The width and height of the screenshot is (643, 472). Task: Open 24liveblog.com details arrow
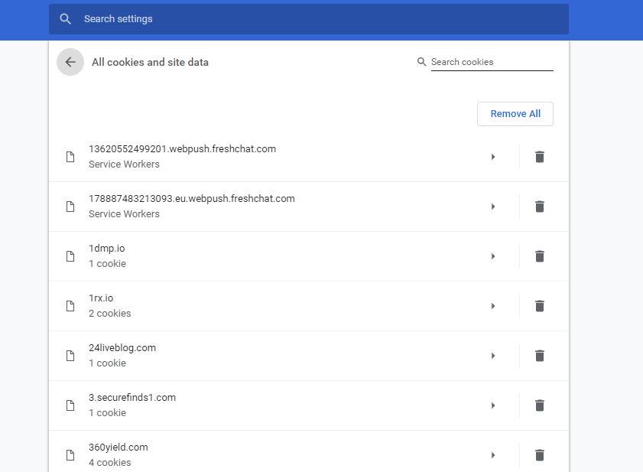(493, 356)
